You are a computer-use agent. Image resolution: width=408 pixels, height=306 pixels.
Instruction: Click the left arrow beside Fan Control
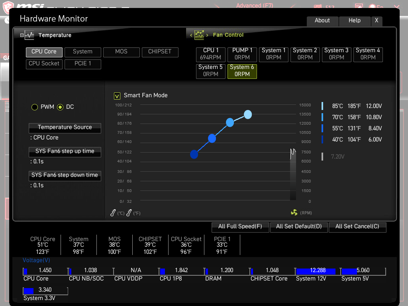pos(191,35)
